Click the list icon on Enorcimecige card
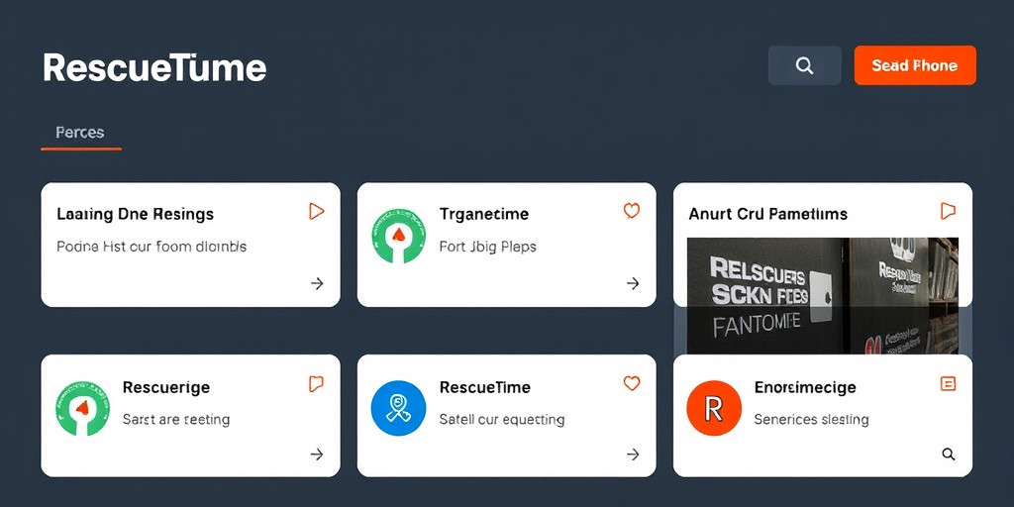Image resolution: width=1014 pixels, height=507 pixels. coord(948,383)
